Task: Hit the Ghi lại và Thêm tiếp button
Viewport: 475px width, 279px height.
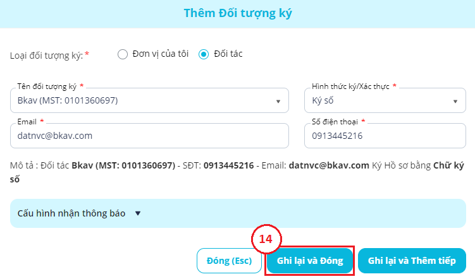Action: [x=412, y=261]
